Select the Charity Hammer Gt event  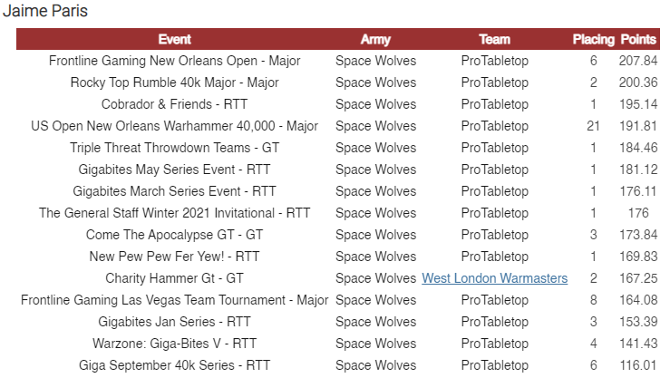coord(174,278)
